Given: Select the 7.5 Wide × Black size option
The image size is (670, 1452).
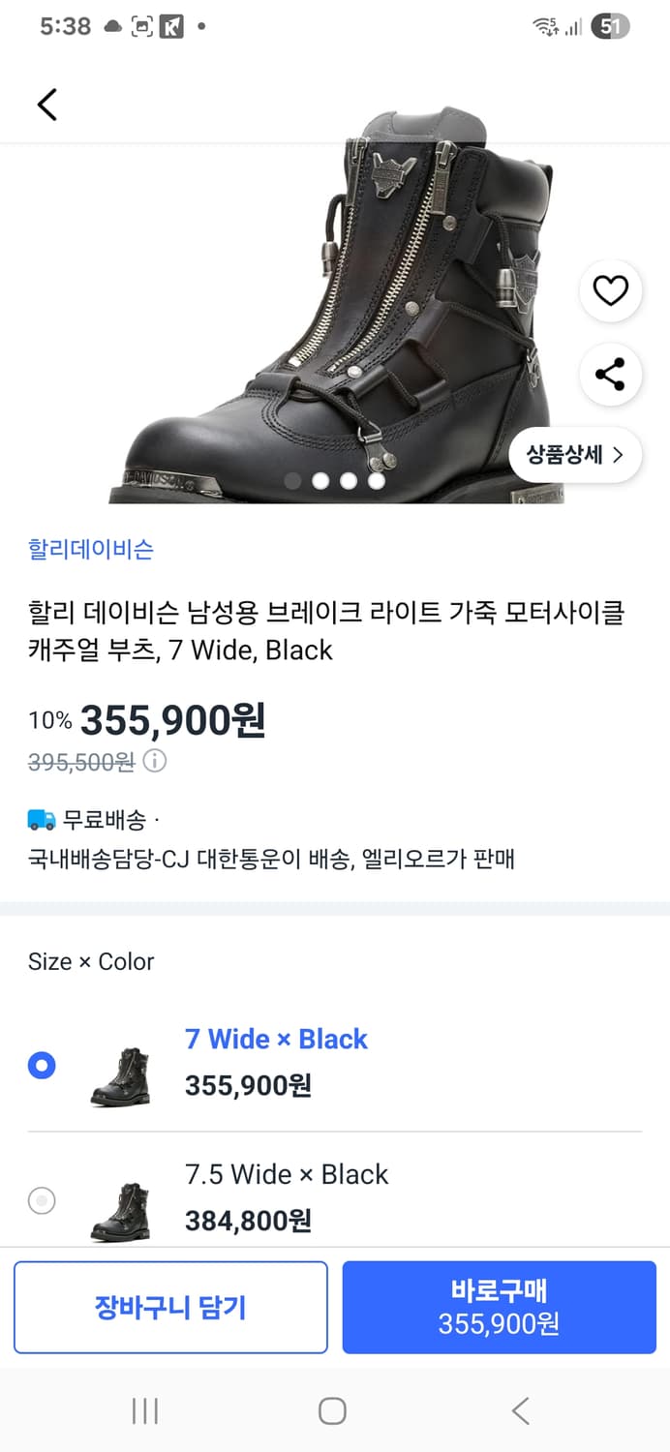Looking at the screenshot, I should 41,1200.
